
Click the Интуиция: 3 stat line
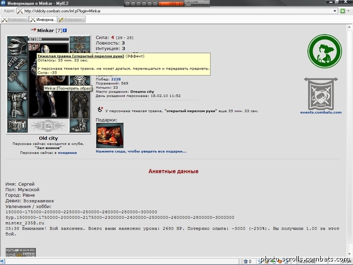[x=111, y=48]
